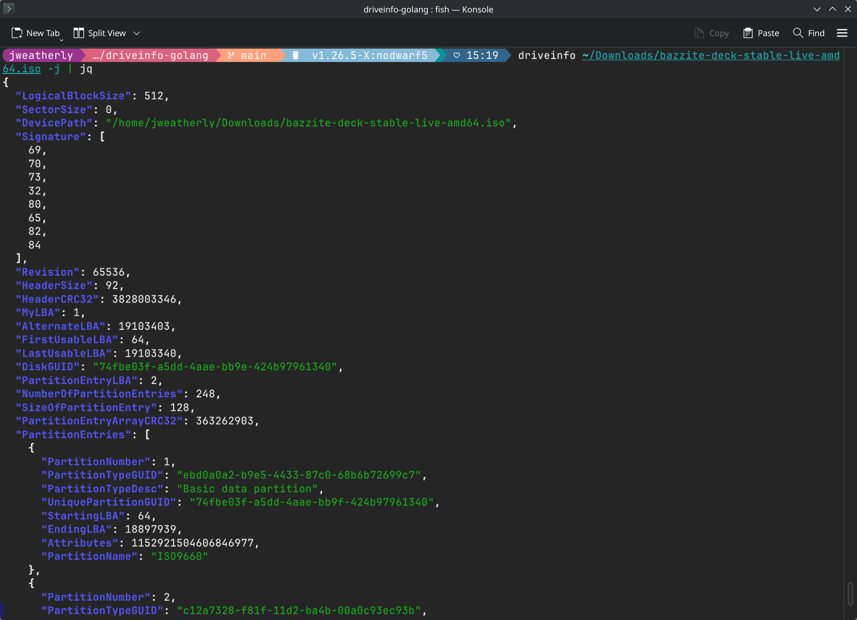Minimize the Konsole window
This screenshot has width=857, height=620.
coord(817,9)
